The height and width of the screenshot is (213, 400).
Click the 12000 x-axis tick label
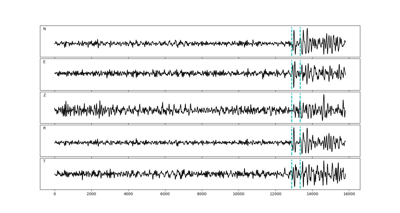pos(275,194)
